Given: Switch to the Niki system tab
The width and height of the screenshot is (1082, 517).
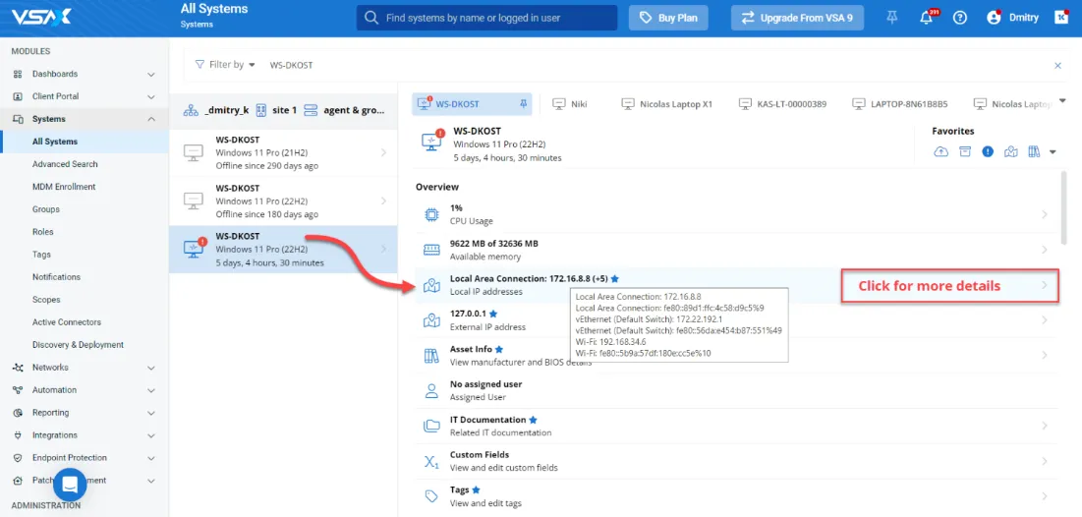Looking at the screenshot, I should [x=570, y=103].
